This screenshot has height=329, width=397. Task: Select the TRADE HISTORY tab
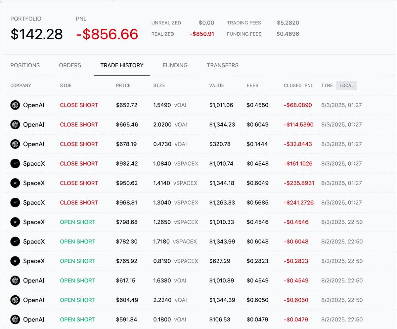pos(122,65)
